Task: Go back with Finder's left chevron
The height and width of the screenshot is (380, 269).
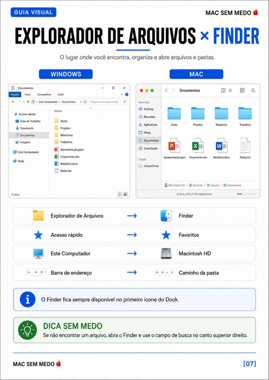Action: [x=166, y=90]
